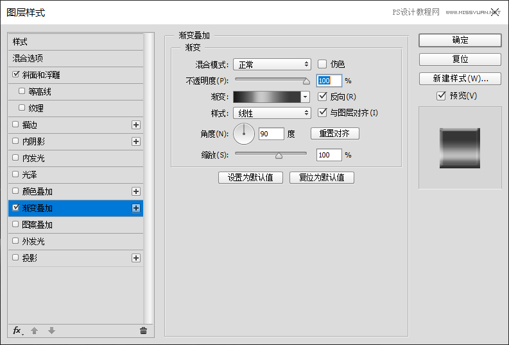Viewport: 509px width, 345px height.
Task: Open the gradient picker dropdown arrow
Action: pyautogui.click(x=305, y=97)
